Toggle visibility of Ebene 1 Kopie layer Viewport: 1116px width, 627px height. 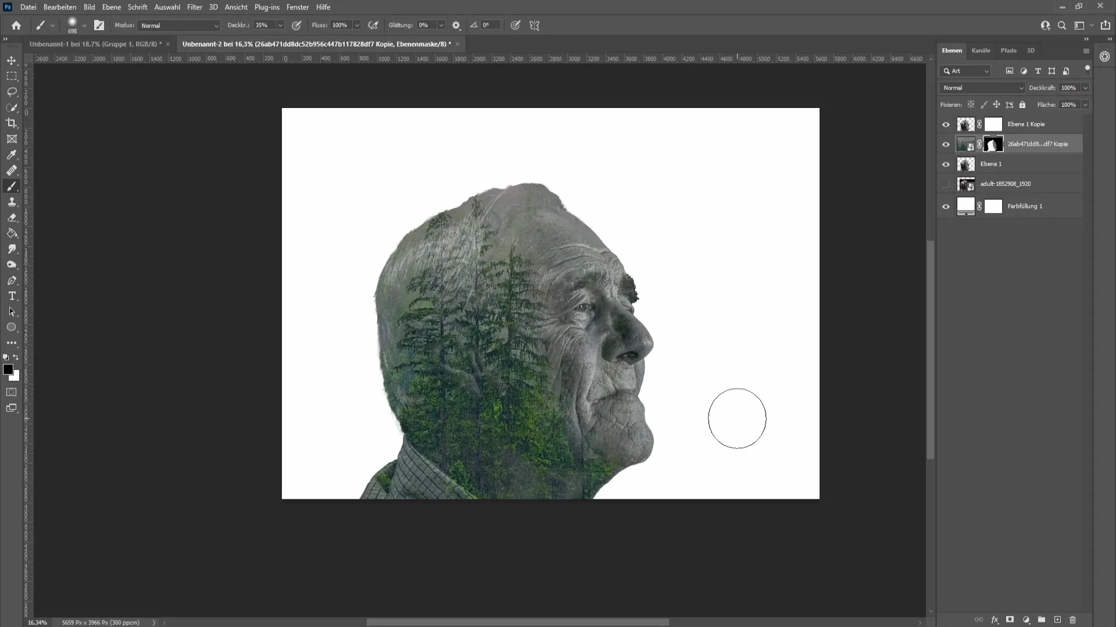coord(946,123)
